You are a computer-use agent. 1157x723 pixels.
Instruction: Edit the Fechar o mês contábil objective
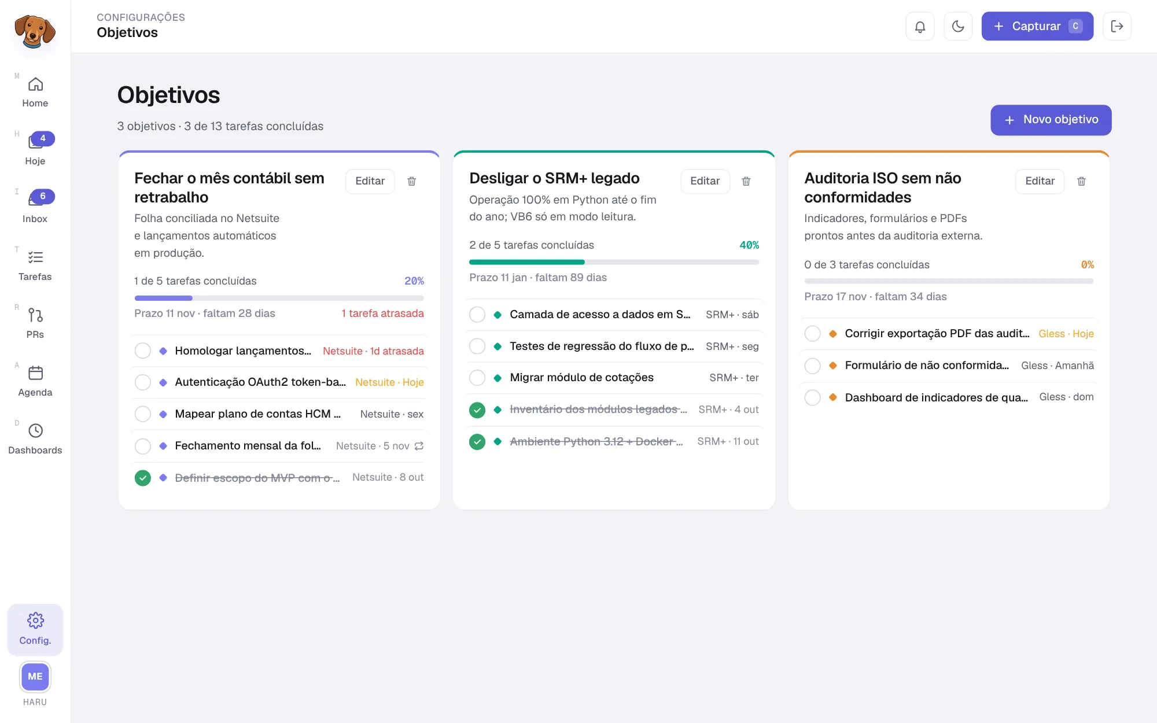click(370, 181)
